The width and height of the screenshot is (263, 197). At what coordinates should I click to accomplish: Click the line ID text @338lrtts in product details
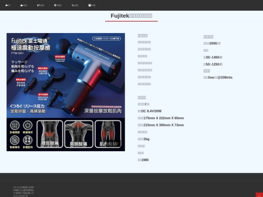(218, 77)
